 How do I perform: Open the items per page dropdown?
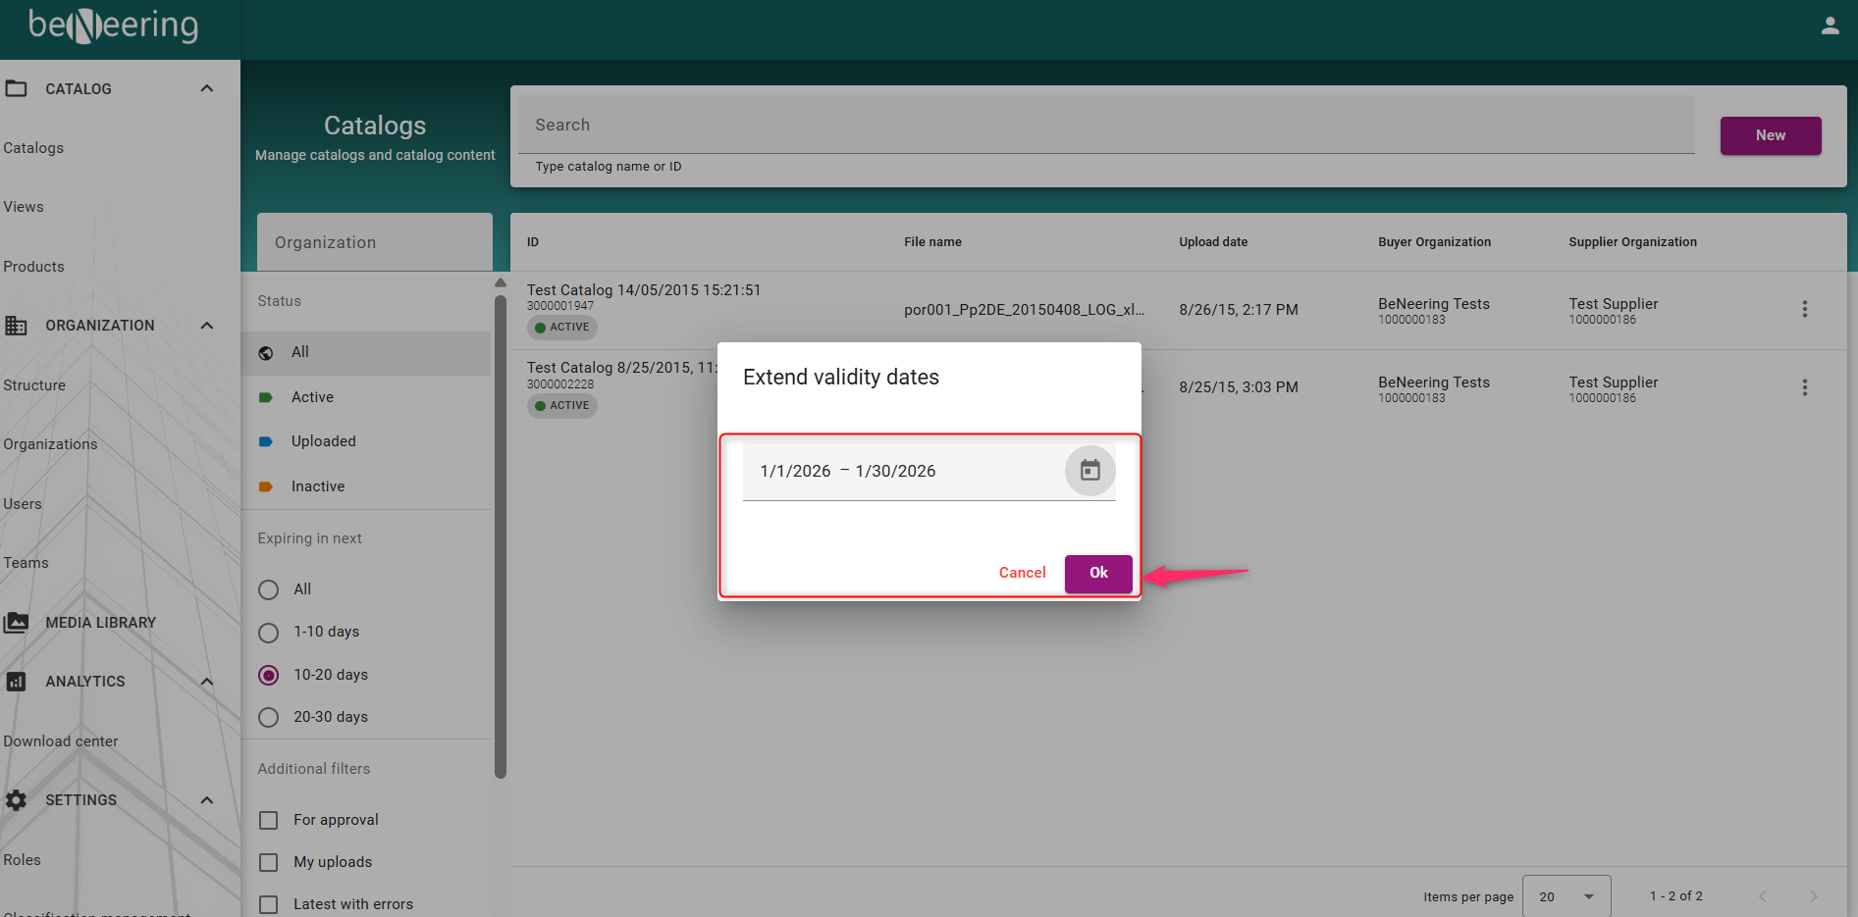[x=1566, y=896]
